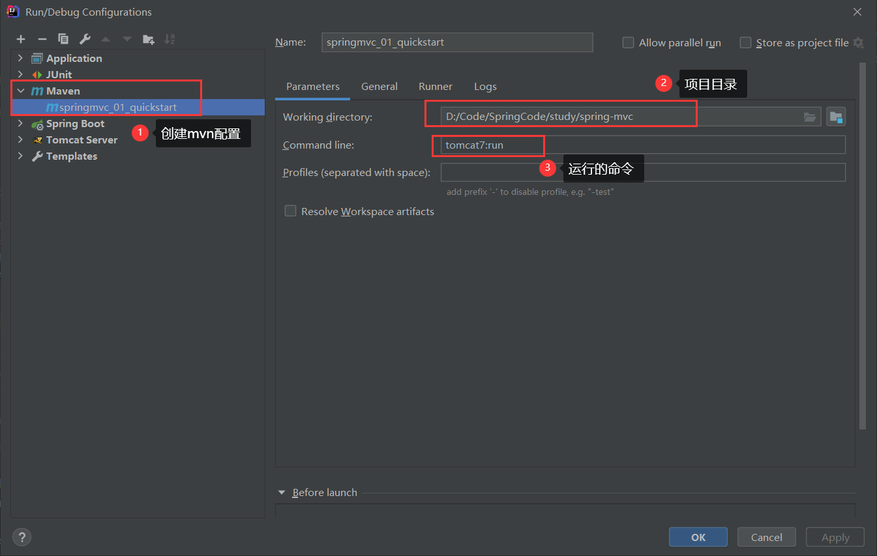
Task: Open the project file settings gear
Action: click(858, 42)
